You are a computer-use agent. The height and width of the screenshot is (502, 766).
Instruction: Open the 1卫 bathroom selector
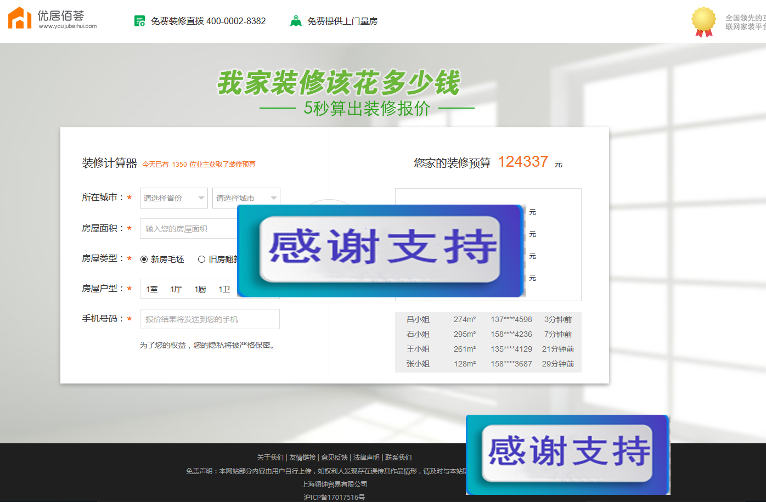(x=225, y=289)
